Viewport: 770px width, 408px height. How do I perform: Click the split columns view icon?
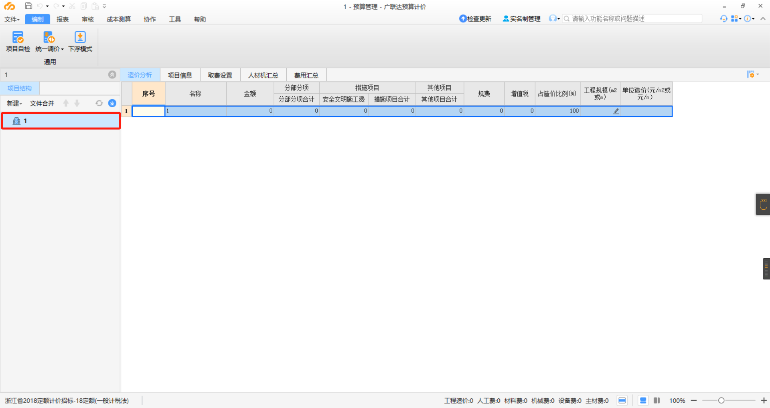(x=657, y=400)
